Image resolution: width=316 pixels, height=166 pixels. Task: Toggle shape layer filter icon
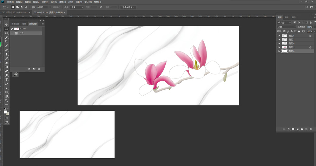[307, 22]
